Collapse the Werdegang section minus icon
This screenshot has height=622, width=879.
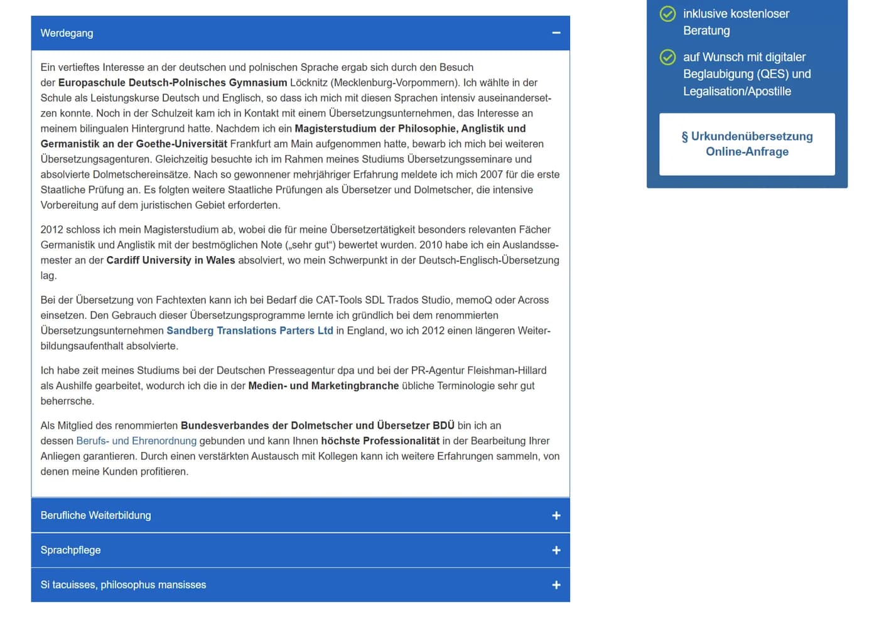[556, 33]
